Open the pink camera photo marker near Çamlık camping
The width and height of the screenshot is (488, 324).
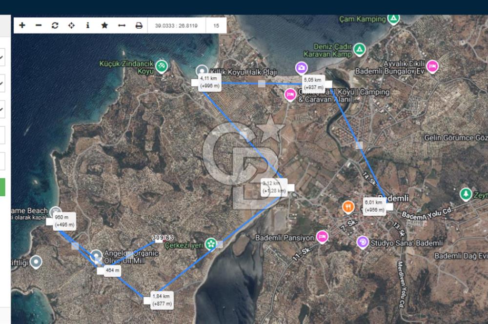pos(301,67)
